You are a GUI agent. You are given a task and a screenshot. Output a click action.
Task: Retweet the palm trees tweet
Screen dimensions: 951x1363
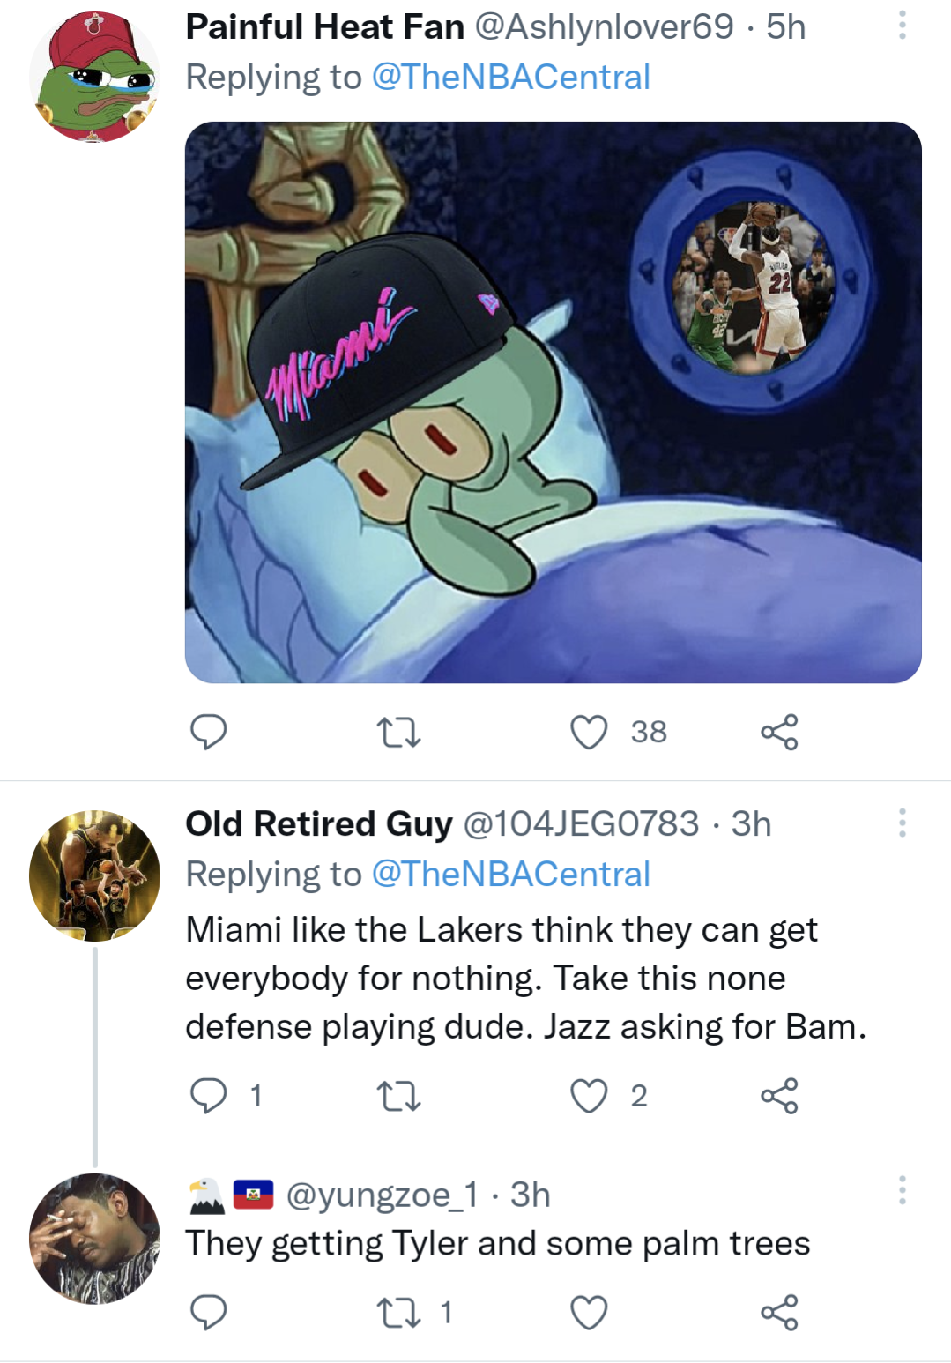398,1313
